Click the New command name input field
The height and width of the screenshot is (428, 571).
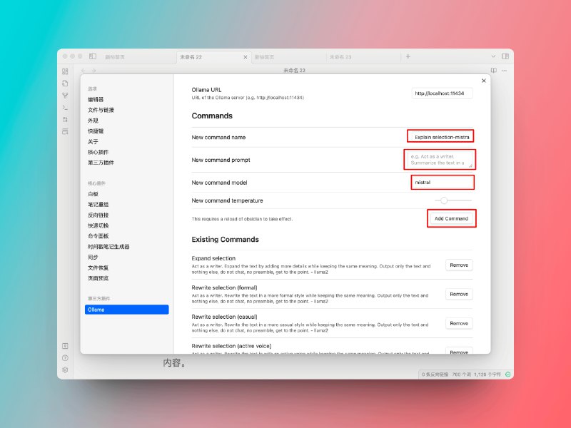[x=440, y=137]
